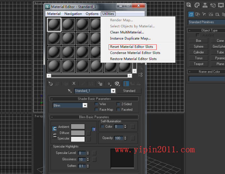The image size is (225, 174).
Task: Click the Diffuse color swatch
Action: pyautogui.click(x=78, y=133)
